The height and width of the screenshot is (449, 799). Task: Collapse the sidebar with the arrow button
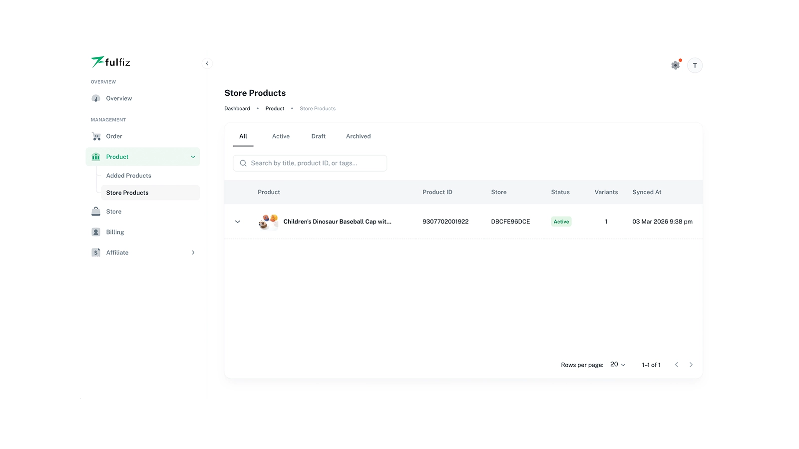tap(207, 63)
